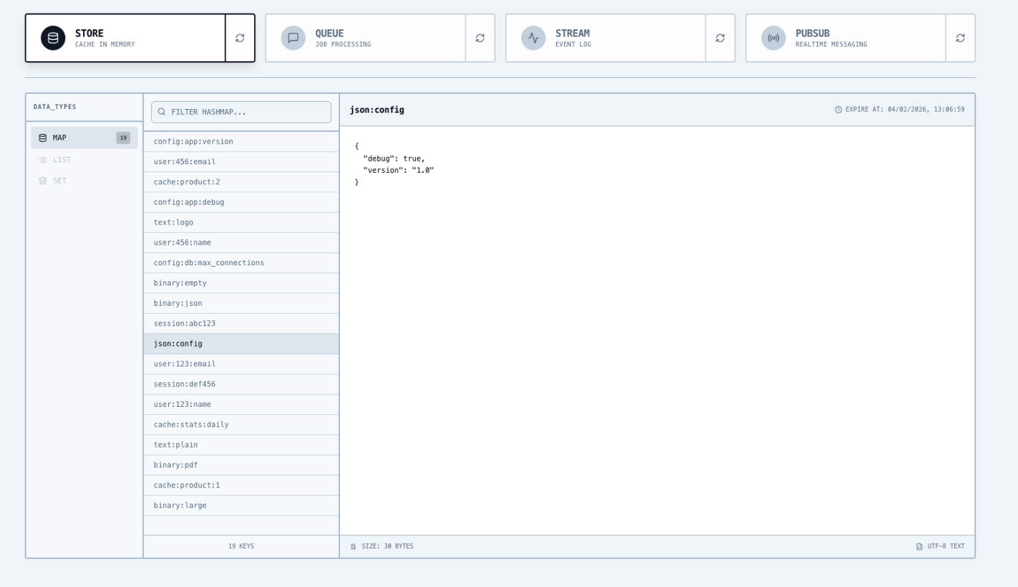Open the cache:stats:daily key
This screenshot has width=1018, height=587.
point(241,424)
